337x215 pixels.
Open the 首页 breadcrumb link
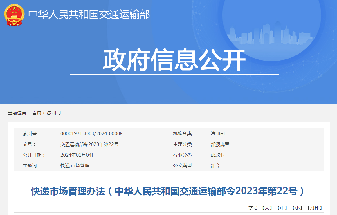(37, 113)
